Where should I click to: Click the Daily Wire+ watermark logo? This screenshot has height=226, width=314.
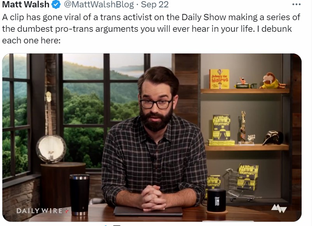click(43, 211)
